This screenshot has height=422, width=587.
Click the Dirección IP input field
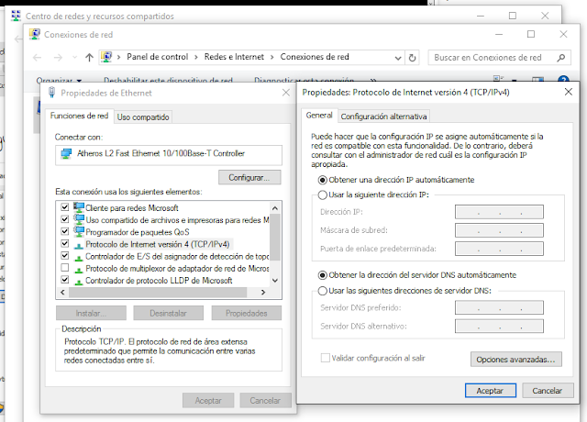coord(499,212)
